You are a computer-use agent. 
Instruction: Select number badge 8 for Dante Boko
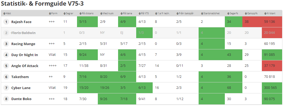[x=6, y=99]
